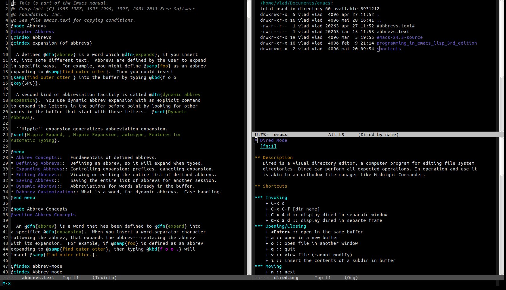Select the abbrevs.texi file in Dired

pyautogui.click(x=393, y=32)
